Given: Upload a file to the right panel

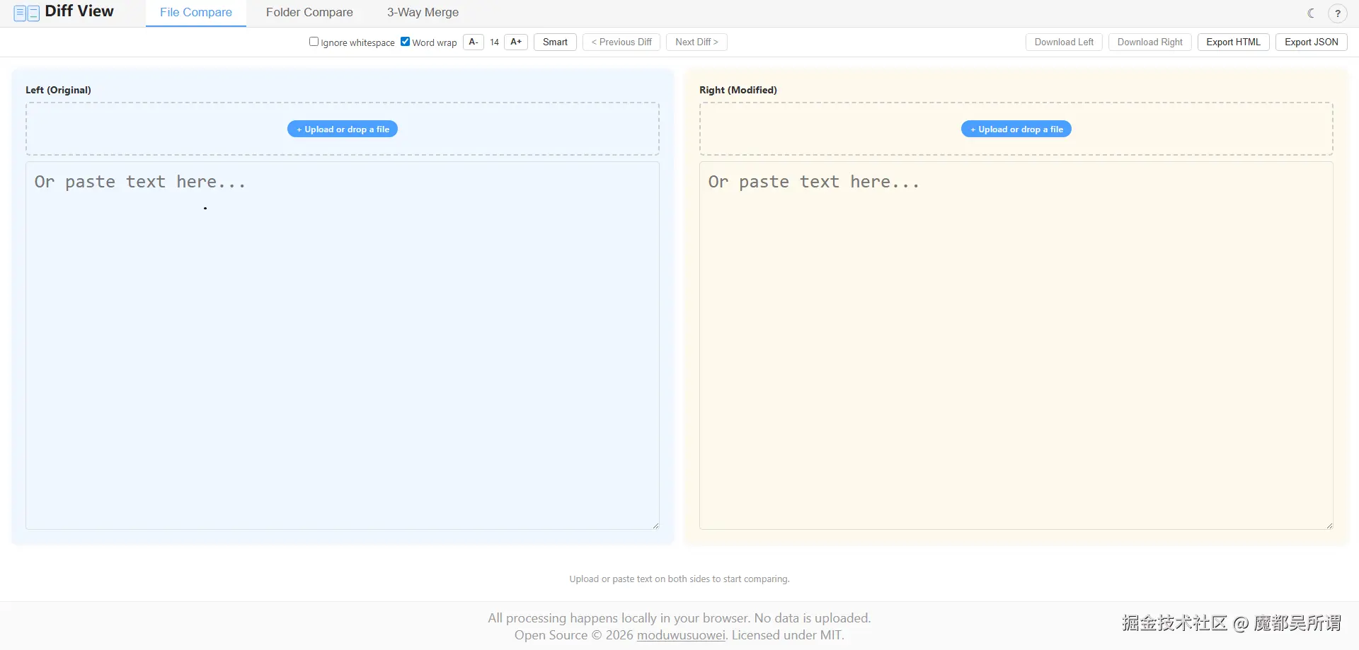Looking at the screenshot, I should tap(1016, 129).
